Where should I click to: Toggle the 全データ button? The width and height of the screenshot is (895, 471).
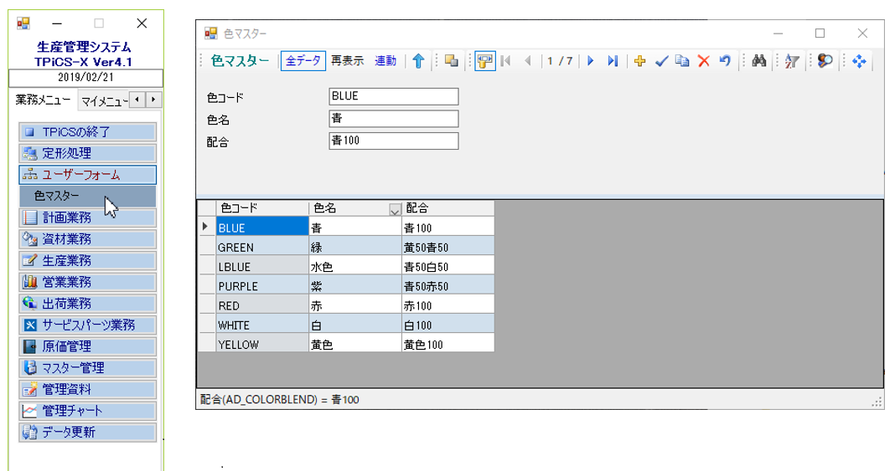tap(303, 61)
